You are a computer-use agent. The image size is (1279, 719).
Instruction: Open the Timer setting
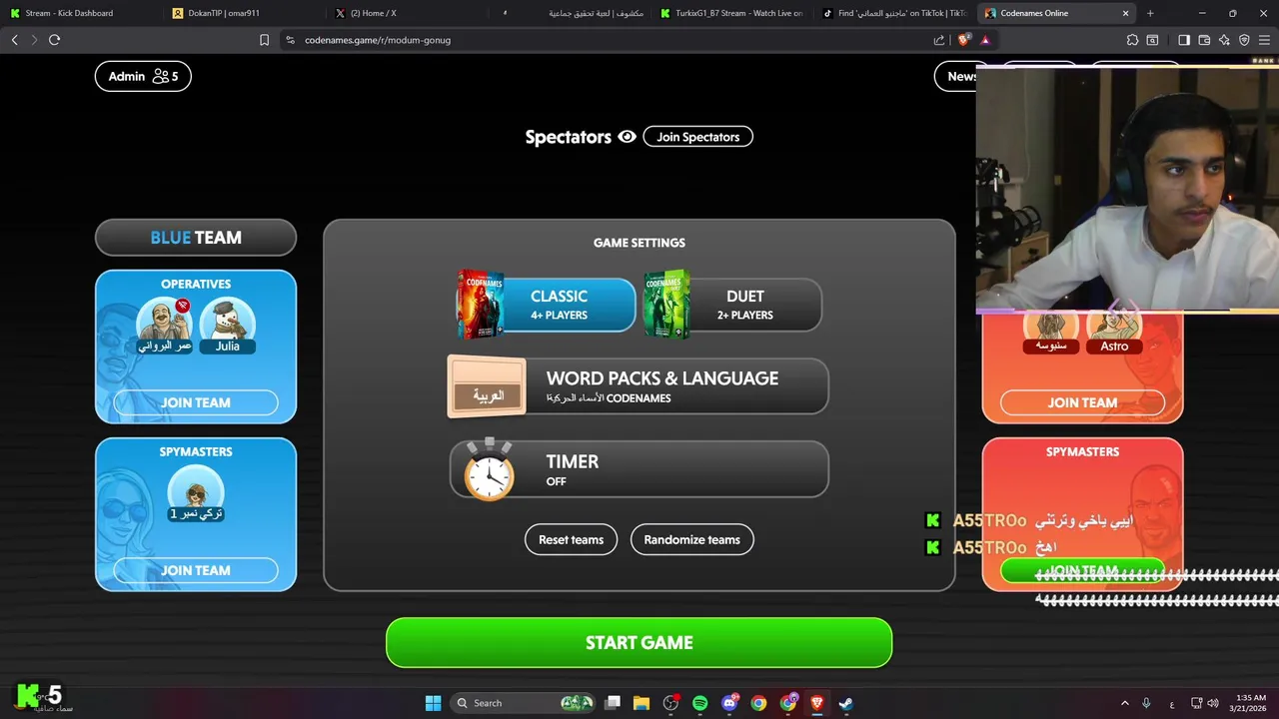coord(639,469)
